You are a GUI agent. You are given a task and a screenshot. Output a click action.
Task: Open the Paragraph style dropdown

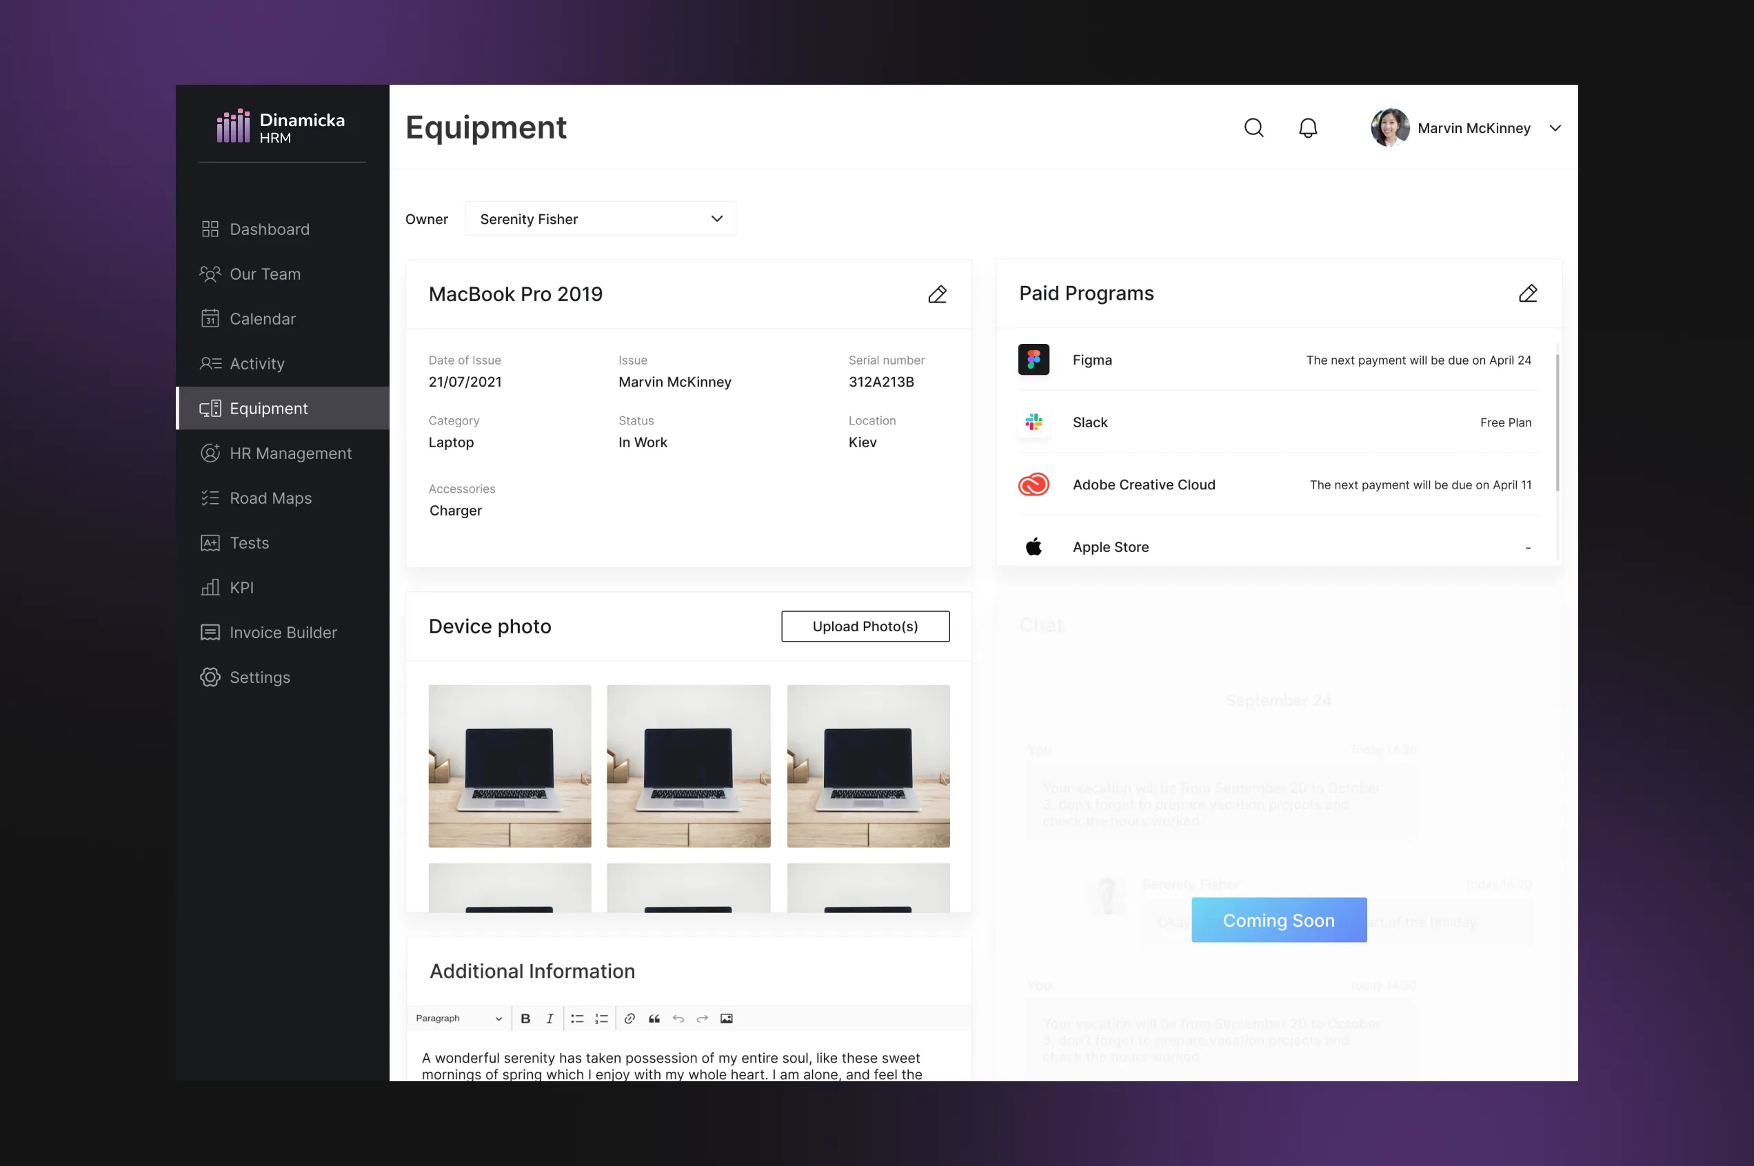458,1019
